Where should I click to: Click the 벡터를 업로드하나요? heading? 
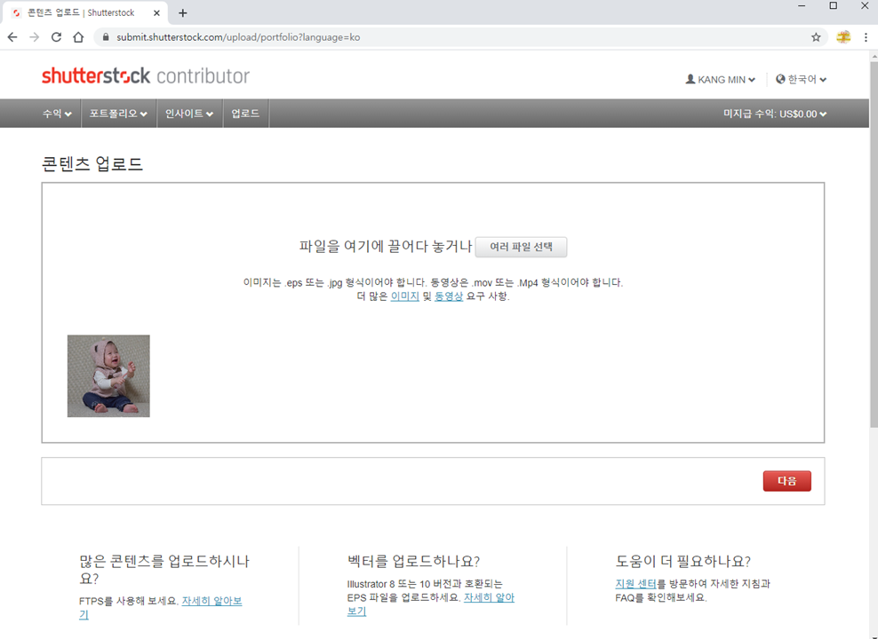[413, 561]
